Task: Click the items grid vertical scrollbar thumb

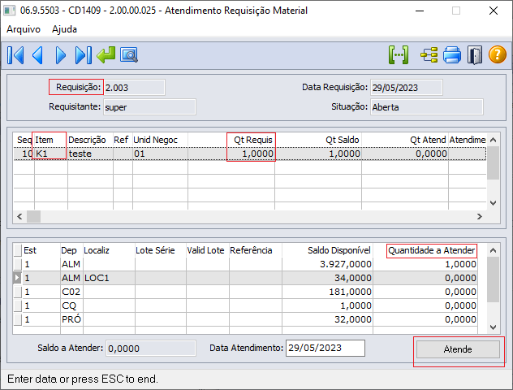Action: [x=493, y=162]
